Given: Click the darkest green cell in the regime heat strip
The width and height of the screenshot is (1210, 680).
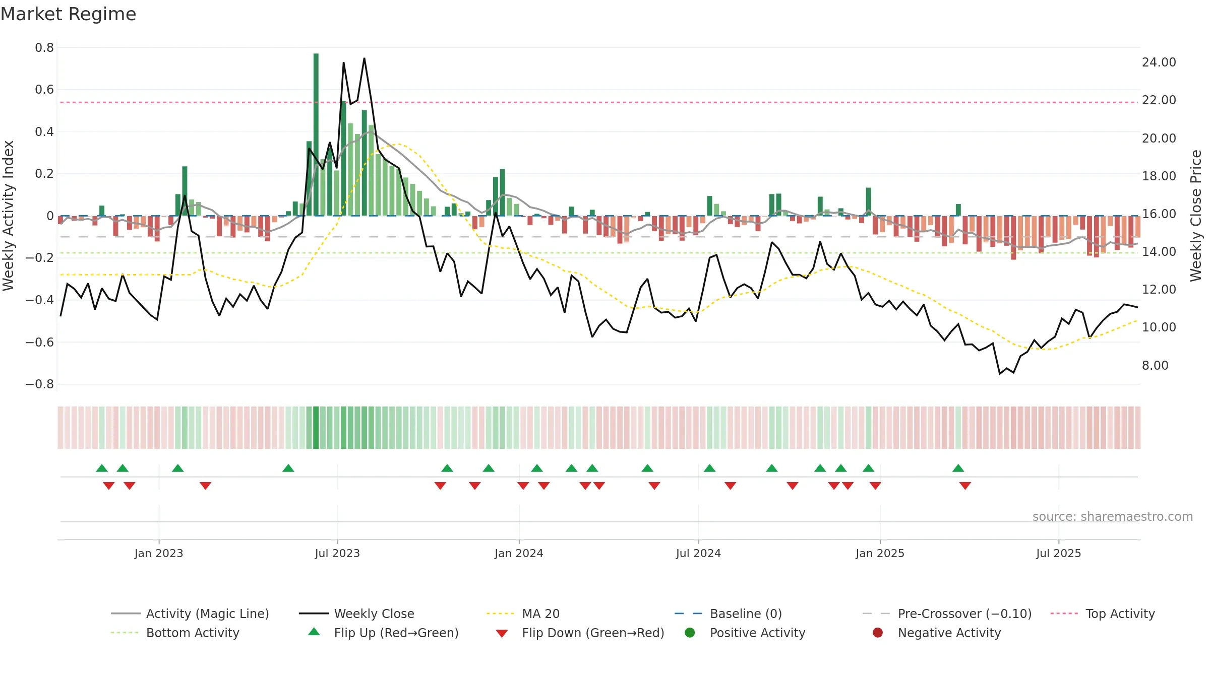Looking at the screenshot, I should click(316, 428).
